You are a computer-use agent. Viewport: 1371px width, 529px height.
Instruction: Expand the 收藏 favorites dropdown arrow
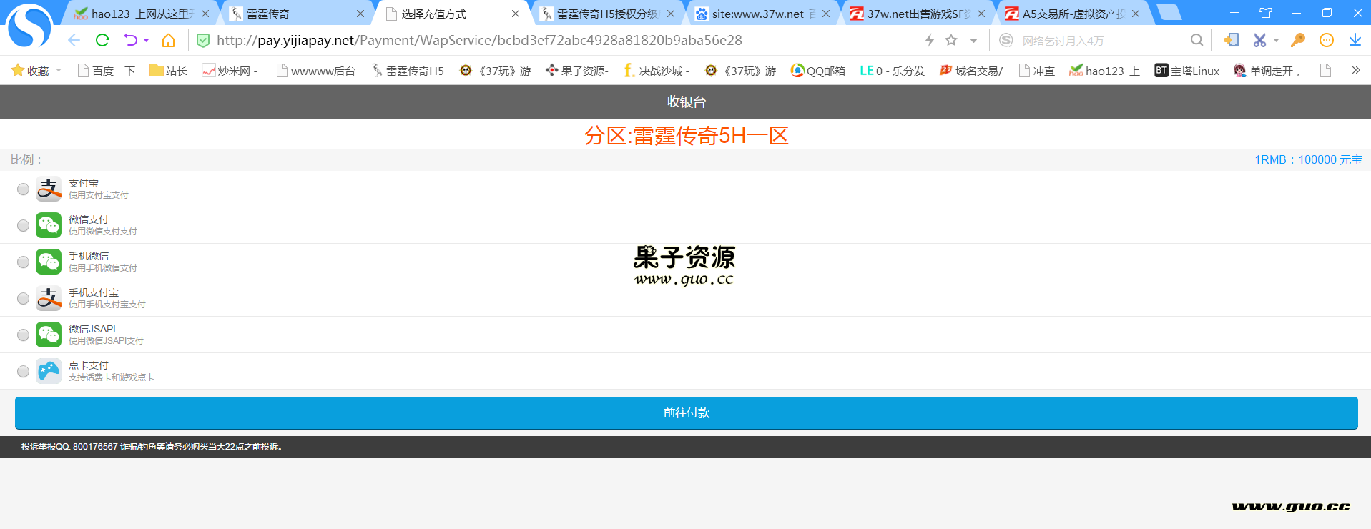coord(59,70)
